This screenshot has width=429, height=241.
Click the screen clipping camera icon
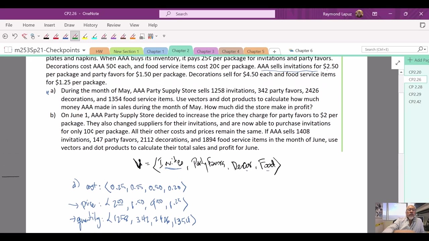click(142, 36)
